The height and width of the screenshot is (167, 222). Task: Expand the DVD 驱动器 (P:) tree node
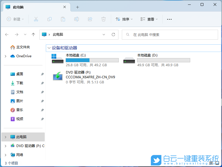coord(6,146)
